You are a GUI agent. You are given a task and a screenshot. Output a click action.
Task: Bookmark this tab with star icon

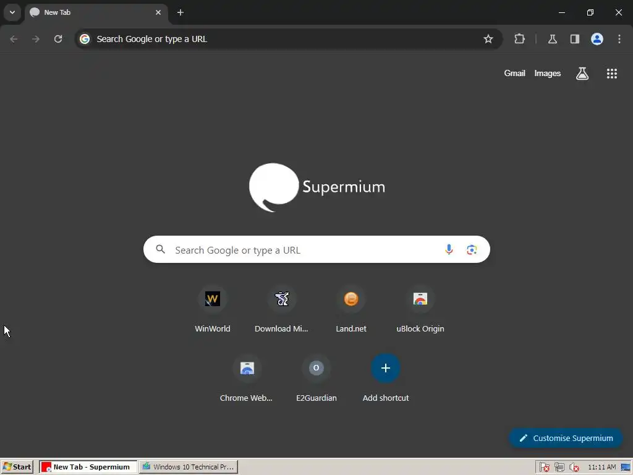(488, 39)
